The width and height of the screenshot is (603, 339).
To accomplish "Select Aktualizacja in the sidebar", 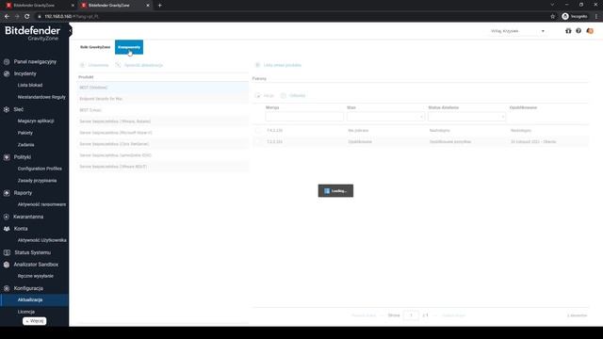I will click(34, 299).
